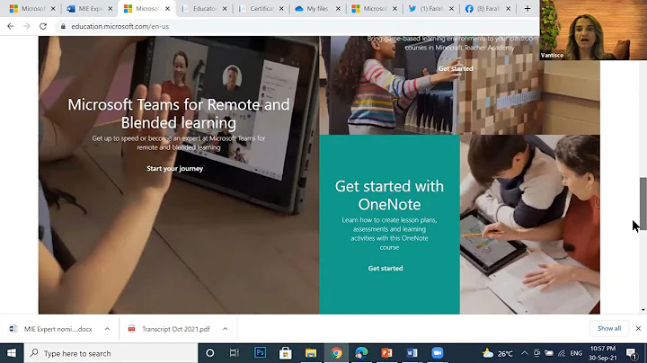Open the Transcript Oct 2021.pdf download
This screenshot has height=363, width=647.
176,329
